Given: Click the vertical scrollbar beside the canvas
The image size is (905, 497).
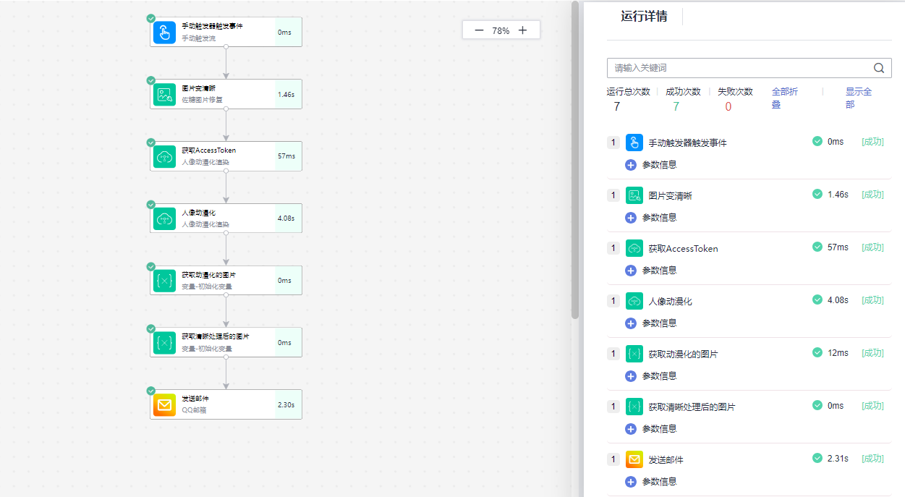Looking at the screenshot, I should point(575,159).
